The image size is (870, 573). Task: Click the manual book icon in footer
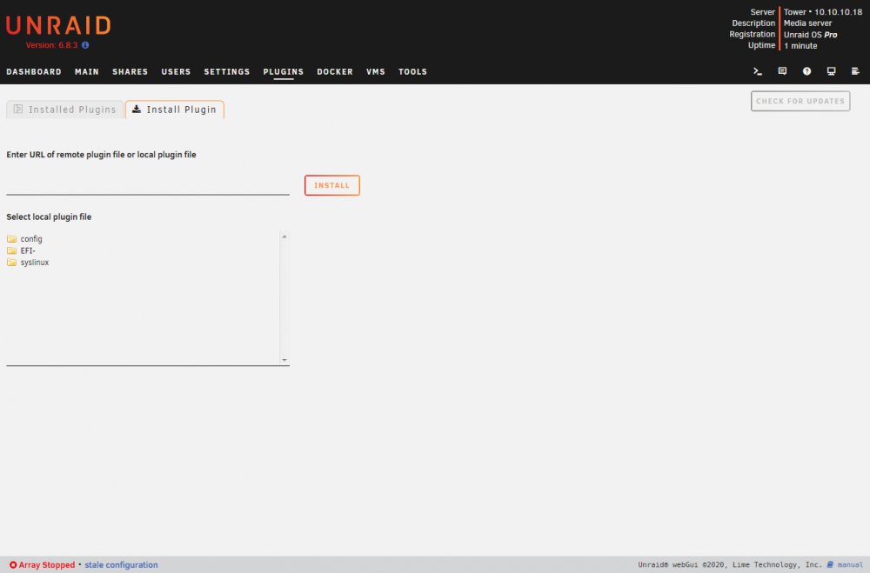[x=830, y=564]
